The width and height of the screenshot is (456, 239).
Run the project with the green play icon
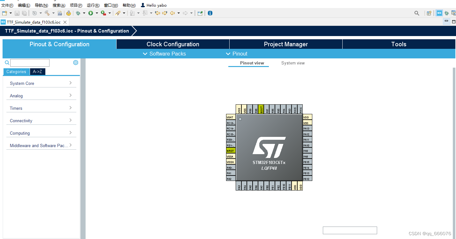[x=91, y=13]
